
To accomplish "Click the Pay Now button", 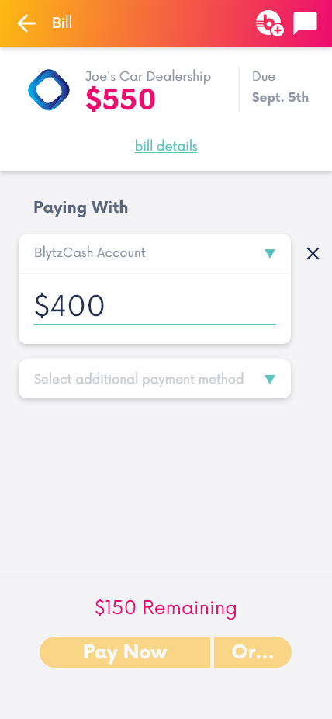I will [x=125, y=652].
